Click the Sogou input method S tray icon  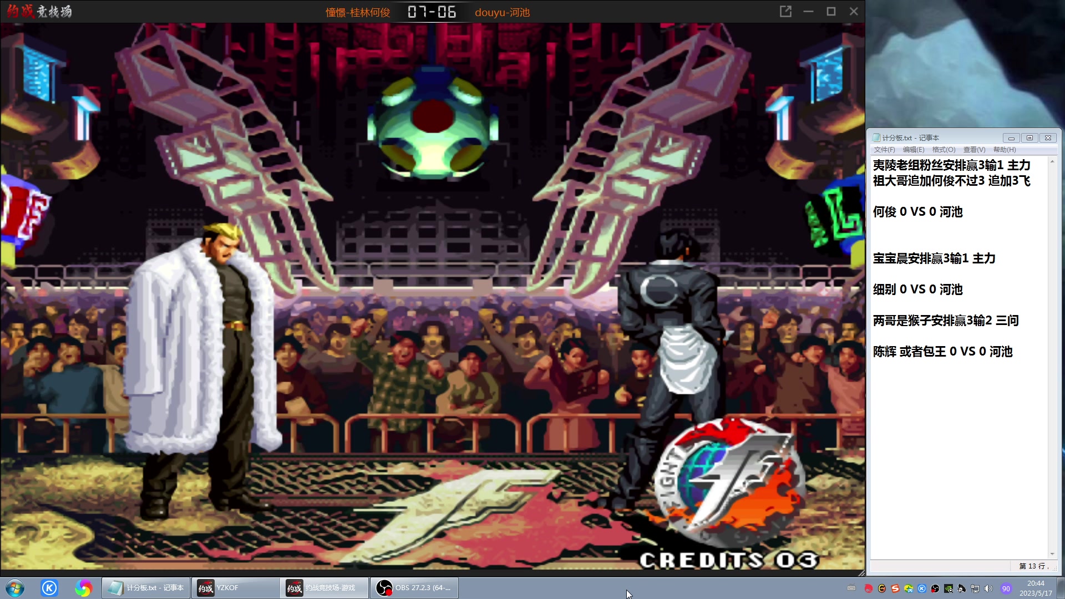(x=895, y=588)
